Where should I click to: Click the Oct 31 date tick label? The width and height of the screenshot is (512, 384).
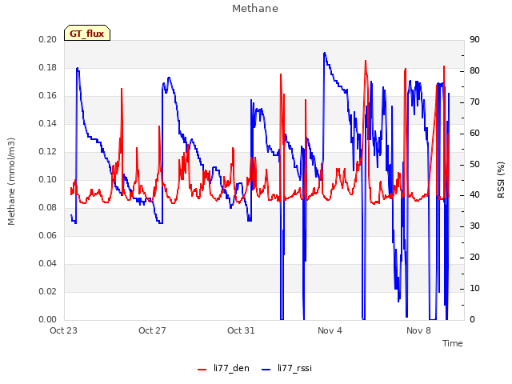[241, 330]
